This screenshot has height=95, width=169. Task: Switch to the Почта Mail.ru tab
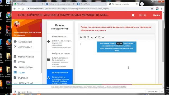point(92,4)
